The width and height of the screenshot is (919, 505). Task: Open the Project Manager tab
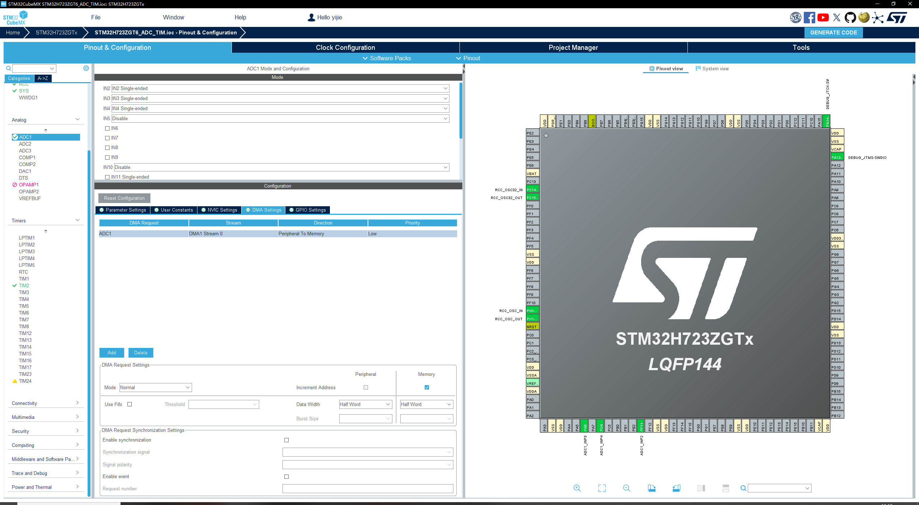[x=573, y=47]
